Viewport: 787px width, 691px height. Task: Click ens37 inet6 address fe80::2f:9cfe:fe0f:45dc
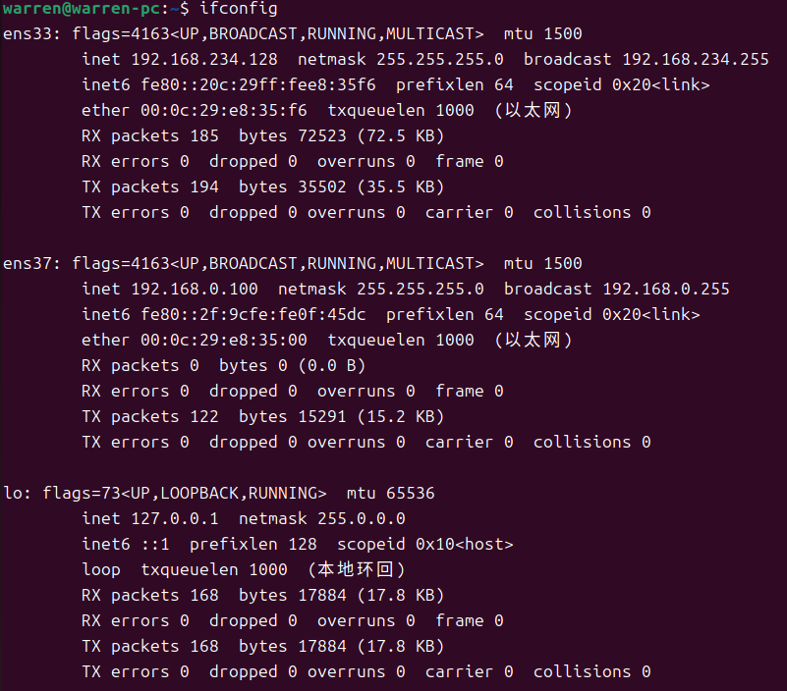click(x=253, y=314)
